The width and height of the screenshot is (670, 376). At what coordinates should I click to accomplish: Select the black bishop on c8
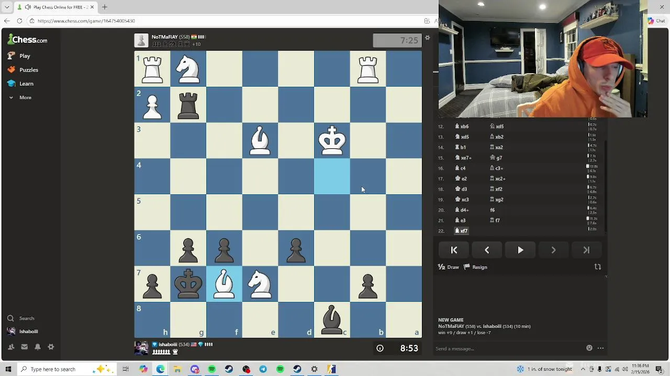(x=332, y=320)
